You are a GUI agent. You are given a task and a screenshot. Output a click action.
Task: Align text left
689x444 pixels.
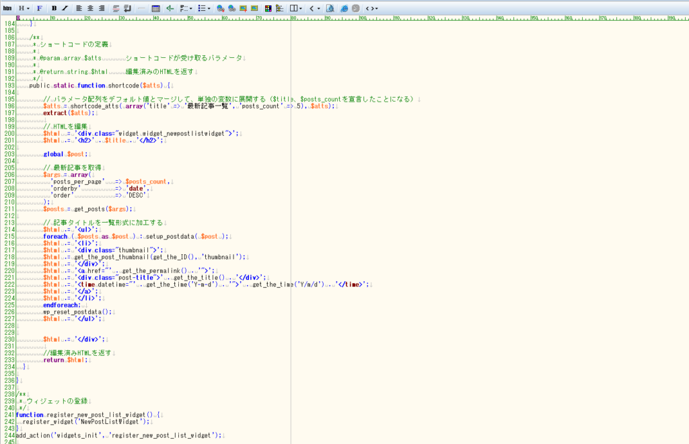(x=79, y=8)
